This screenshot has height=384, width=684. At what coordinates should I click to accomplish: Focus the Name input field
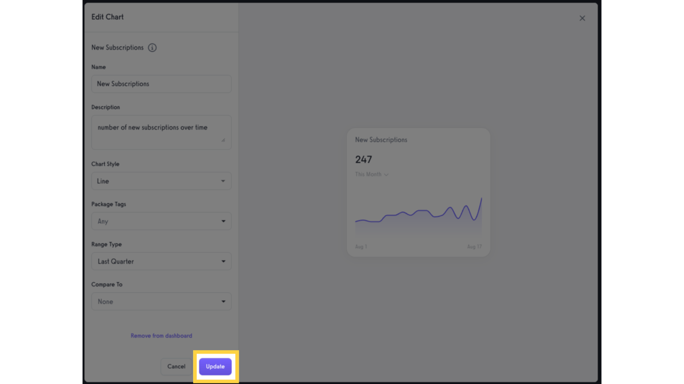coord(161,84)
